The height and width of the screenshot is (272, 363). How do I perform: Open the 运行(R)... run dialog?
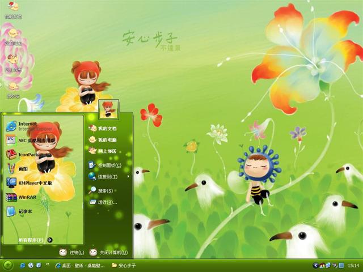(x=103, y=202)
